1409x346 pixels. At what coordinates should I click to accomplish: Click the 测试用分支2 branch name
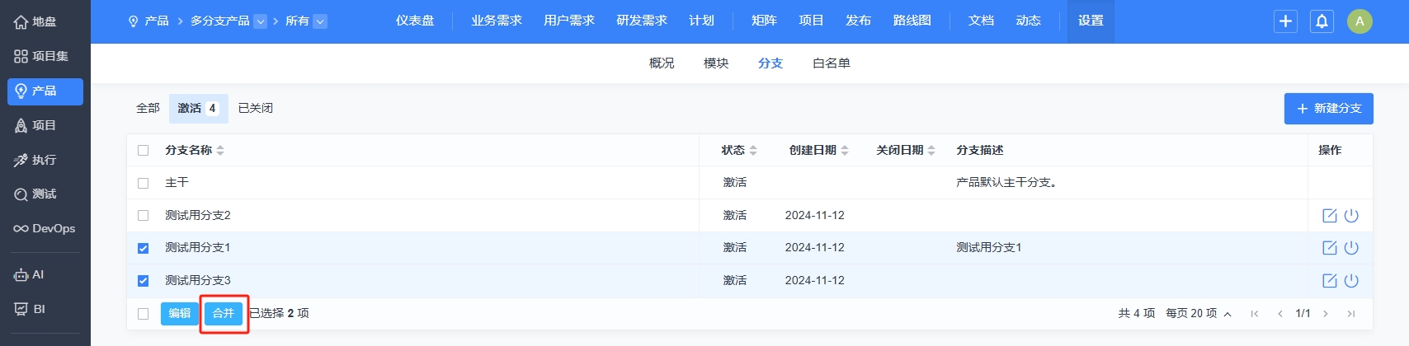(x=198, y=216)
